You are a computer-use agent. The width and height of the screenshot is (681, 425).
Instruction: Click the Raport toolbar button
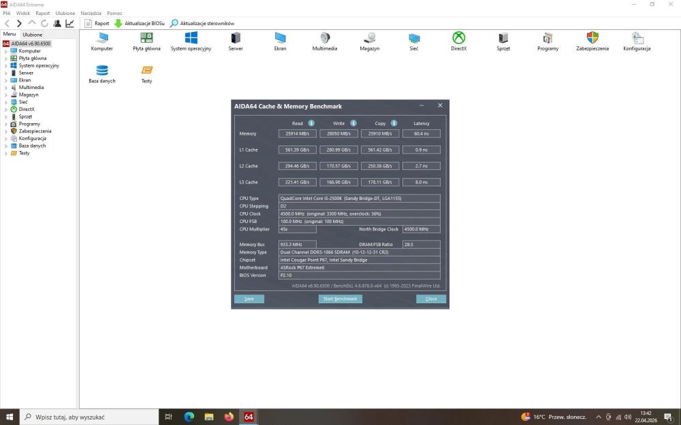click(97, 23)
